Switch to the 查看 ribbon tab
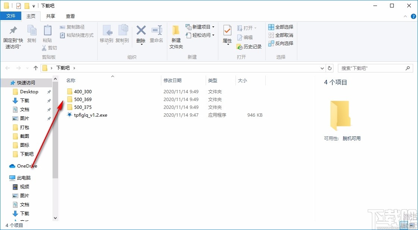Screen dimensions: 418x230 click(x=70, y=16)
